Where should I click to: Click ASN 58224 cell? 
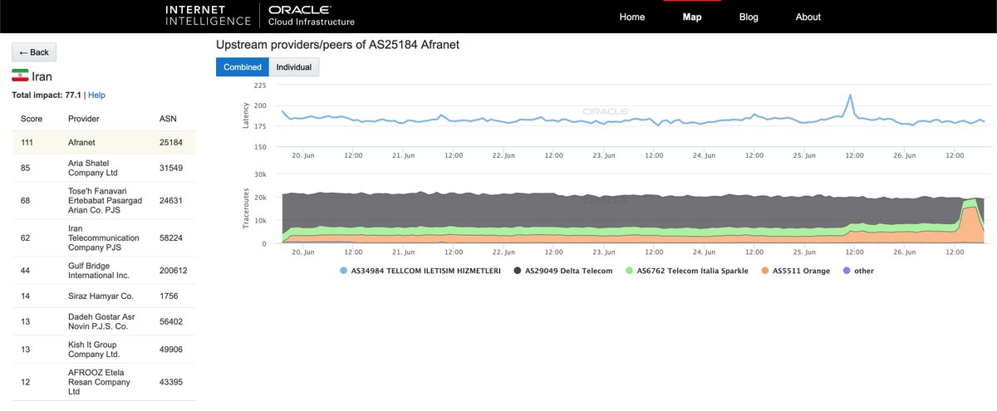(x=170, y=237)
